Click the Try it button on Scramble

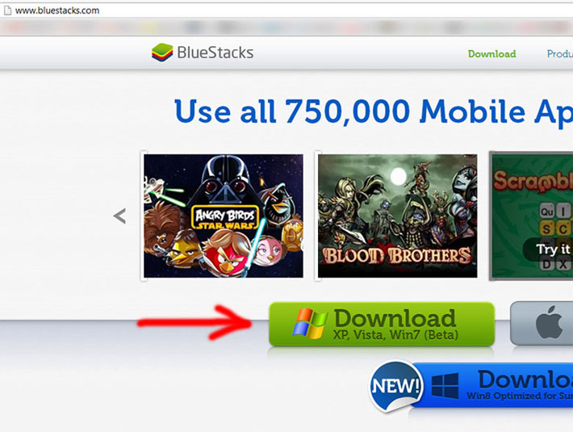548,250
